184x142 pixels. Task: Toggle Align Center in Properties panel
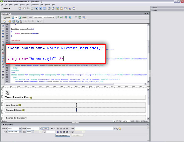61,129
